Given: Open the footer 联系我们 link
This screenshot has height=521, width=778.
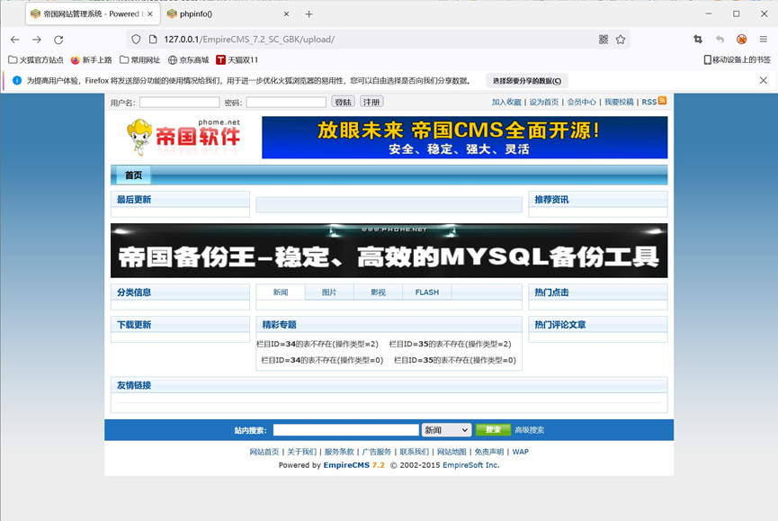Looking at the screenshot, I should [415, 452].
